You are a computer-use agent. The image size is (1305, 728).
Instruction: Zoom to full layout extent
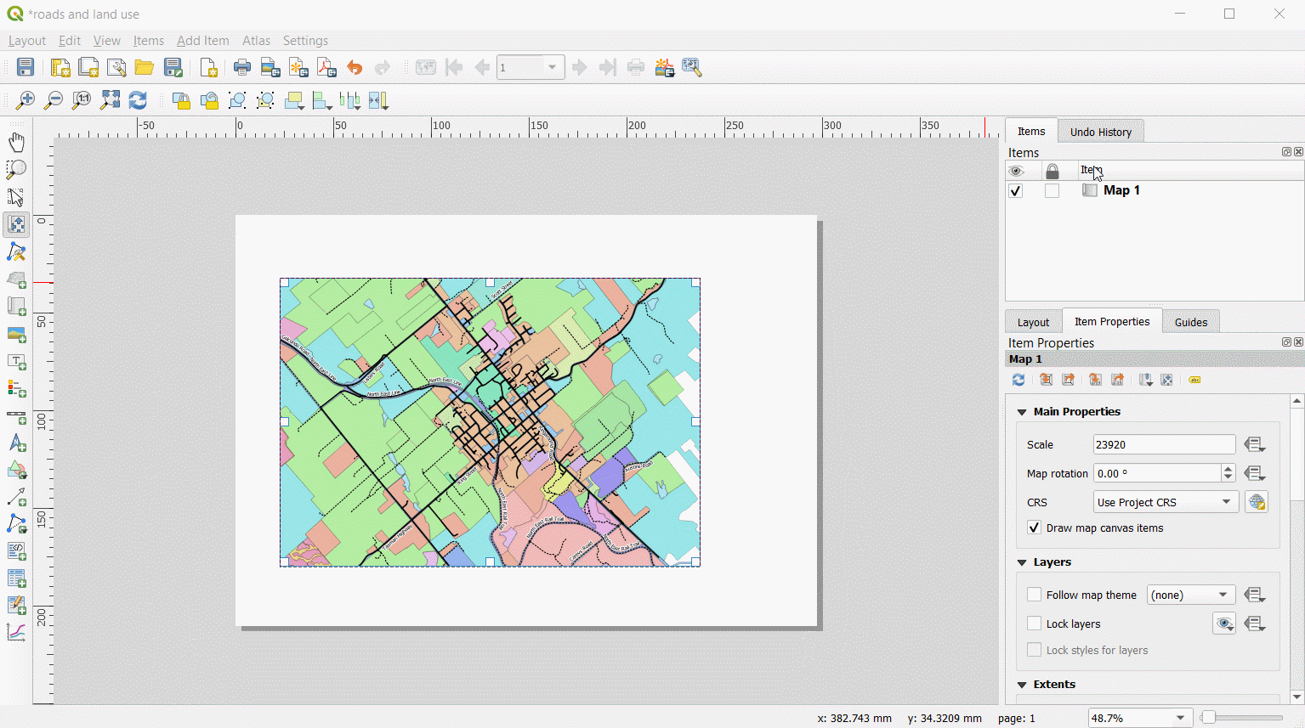pos(110,101)
